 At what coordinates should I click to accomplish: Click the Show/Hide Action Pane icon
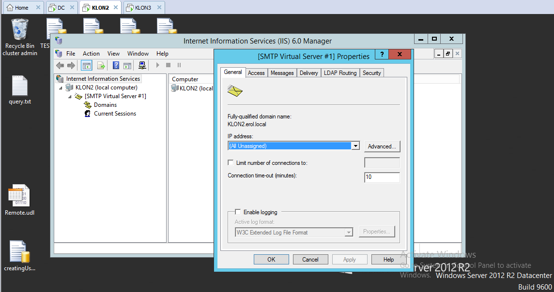pyautogui.click(x=127, y=65)
